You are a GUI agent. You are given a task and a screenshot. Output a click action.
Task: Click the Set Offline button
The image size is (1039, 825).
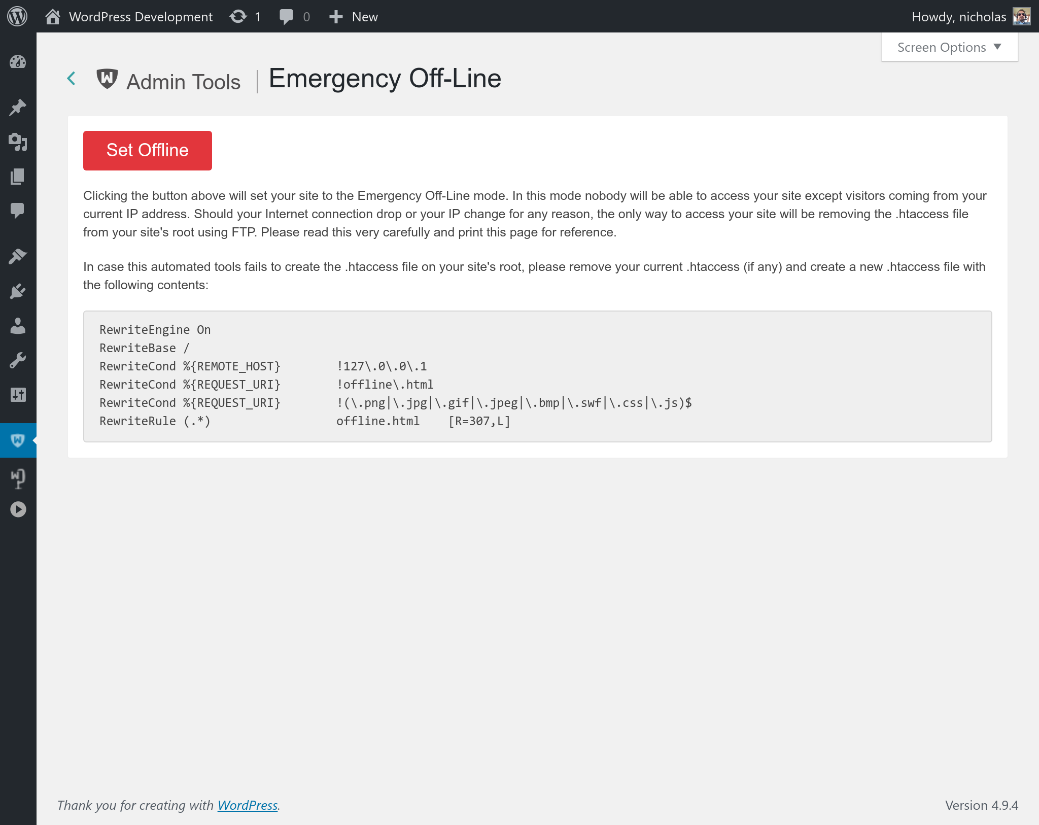click(x=148, y=151)
